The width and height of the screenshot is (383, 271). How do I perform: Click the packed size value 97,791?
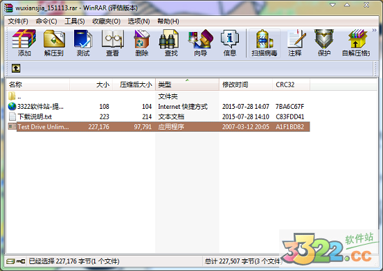click(x=143, y=127)
